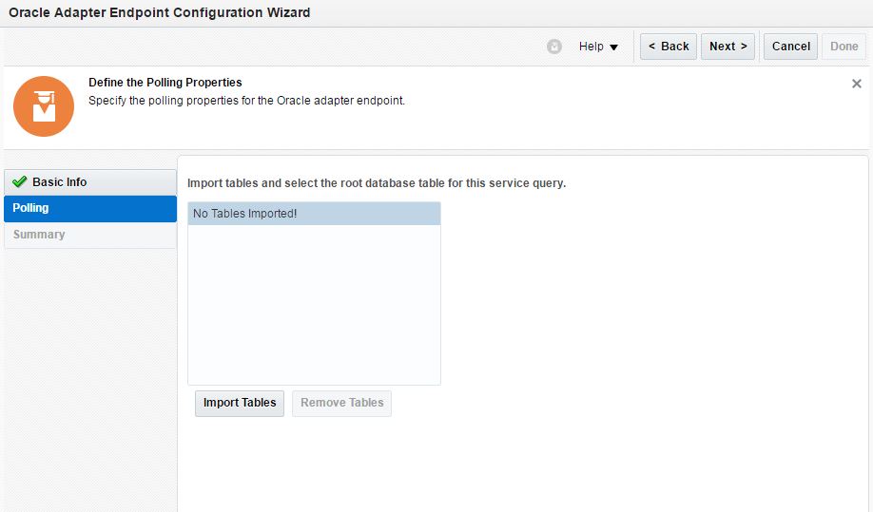Click the orange adapter wizard icon
Screen dimensions: 873x512
(44, 106)
